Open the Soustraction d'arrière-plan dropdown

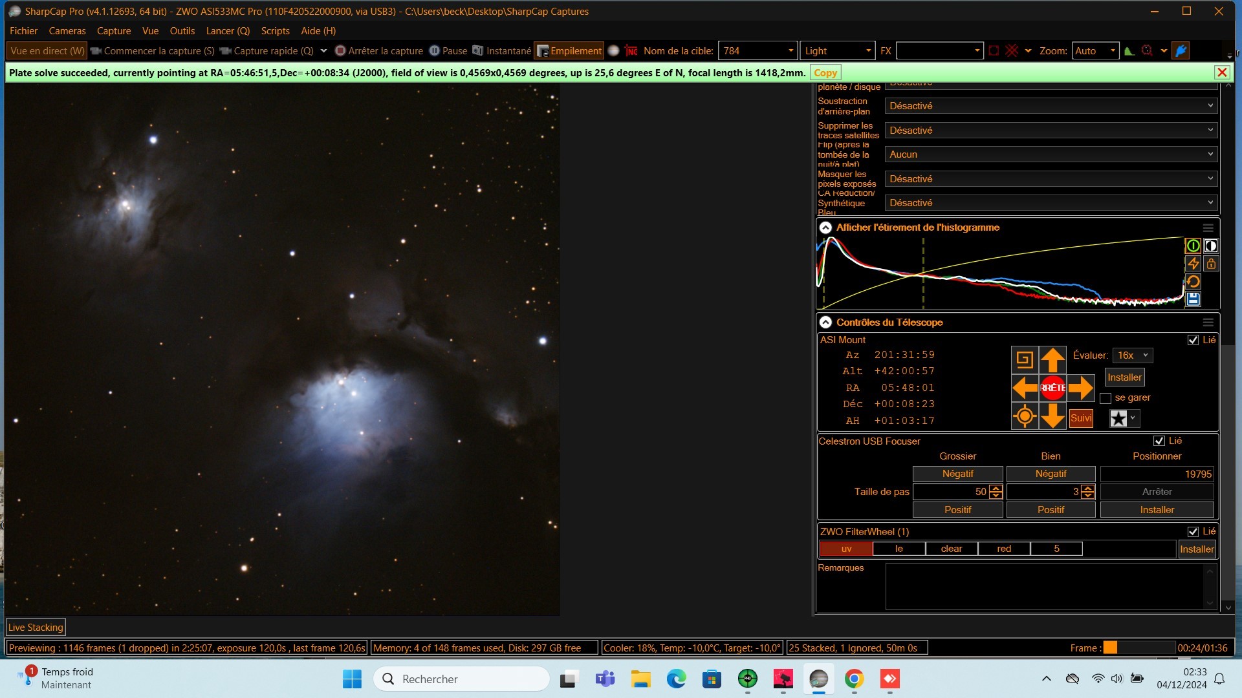click(x=1051, y=106)
